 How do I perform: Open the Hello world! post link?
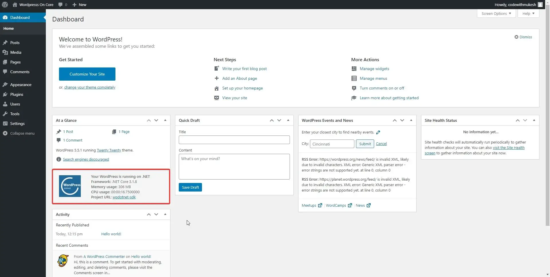[111, 234]
